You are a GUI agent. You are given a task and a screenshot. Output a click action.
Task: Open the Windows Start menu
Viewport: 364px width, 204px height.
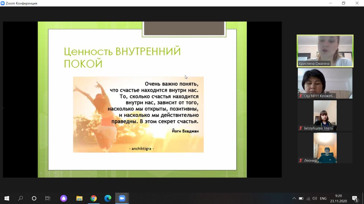point(7,198)
